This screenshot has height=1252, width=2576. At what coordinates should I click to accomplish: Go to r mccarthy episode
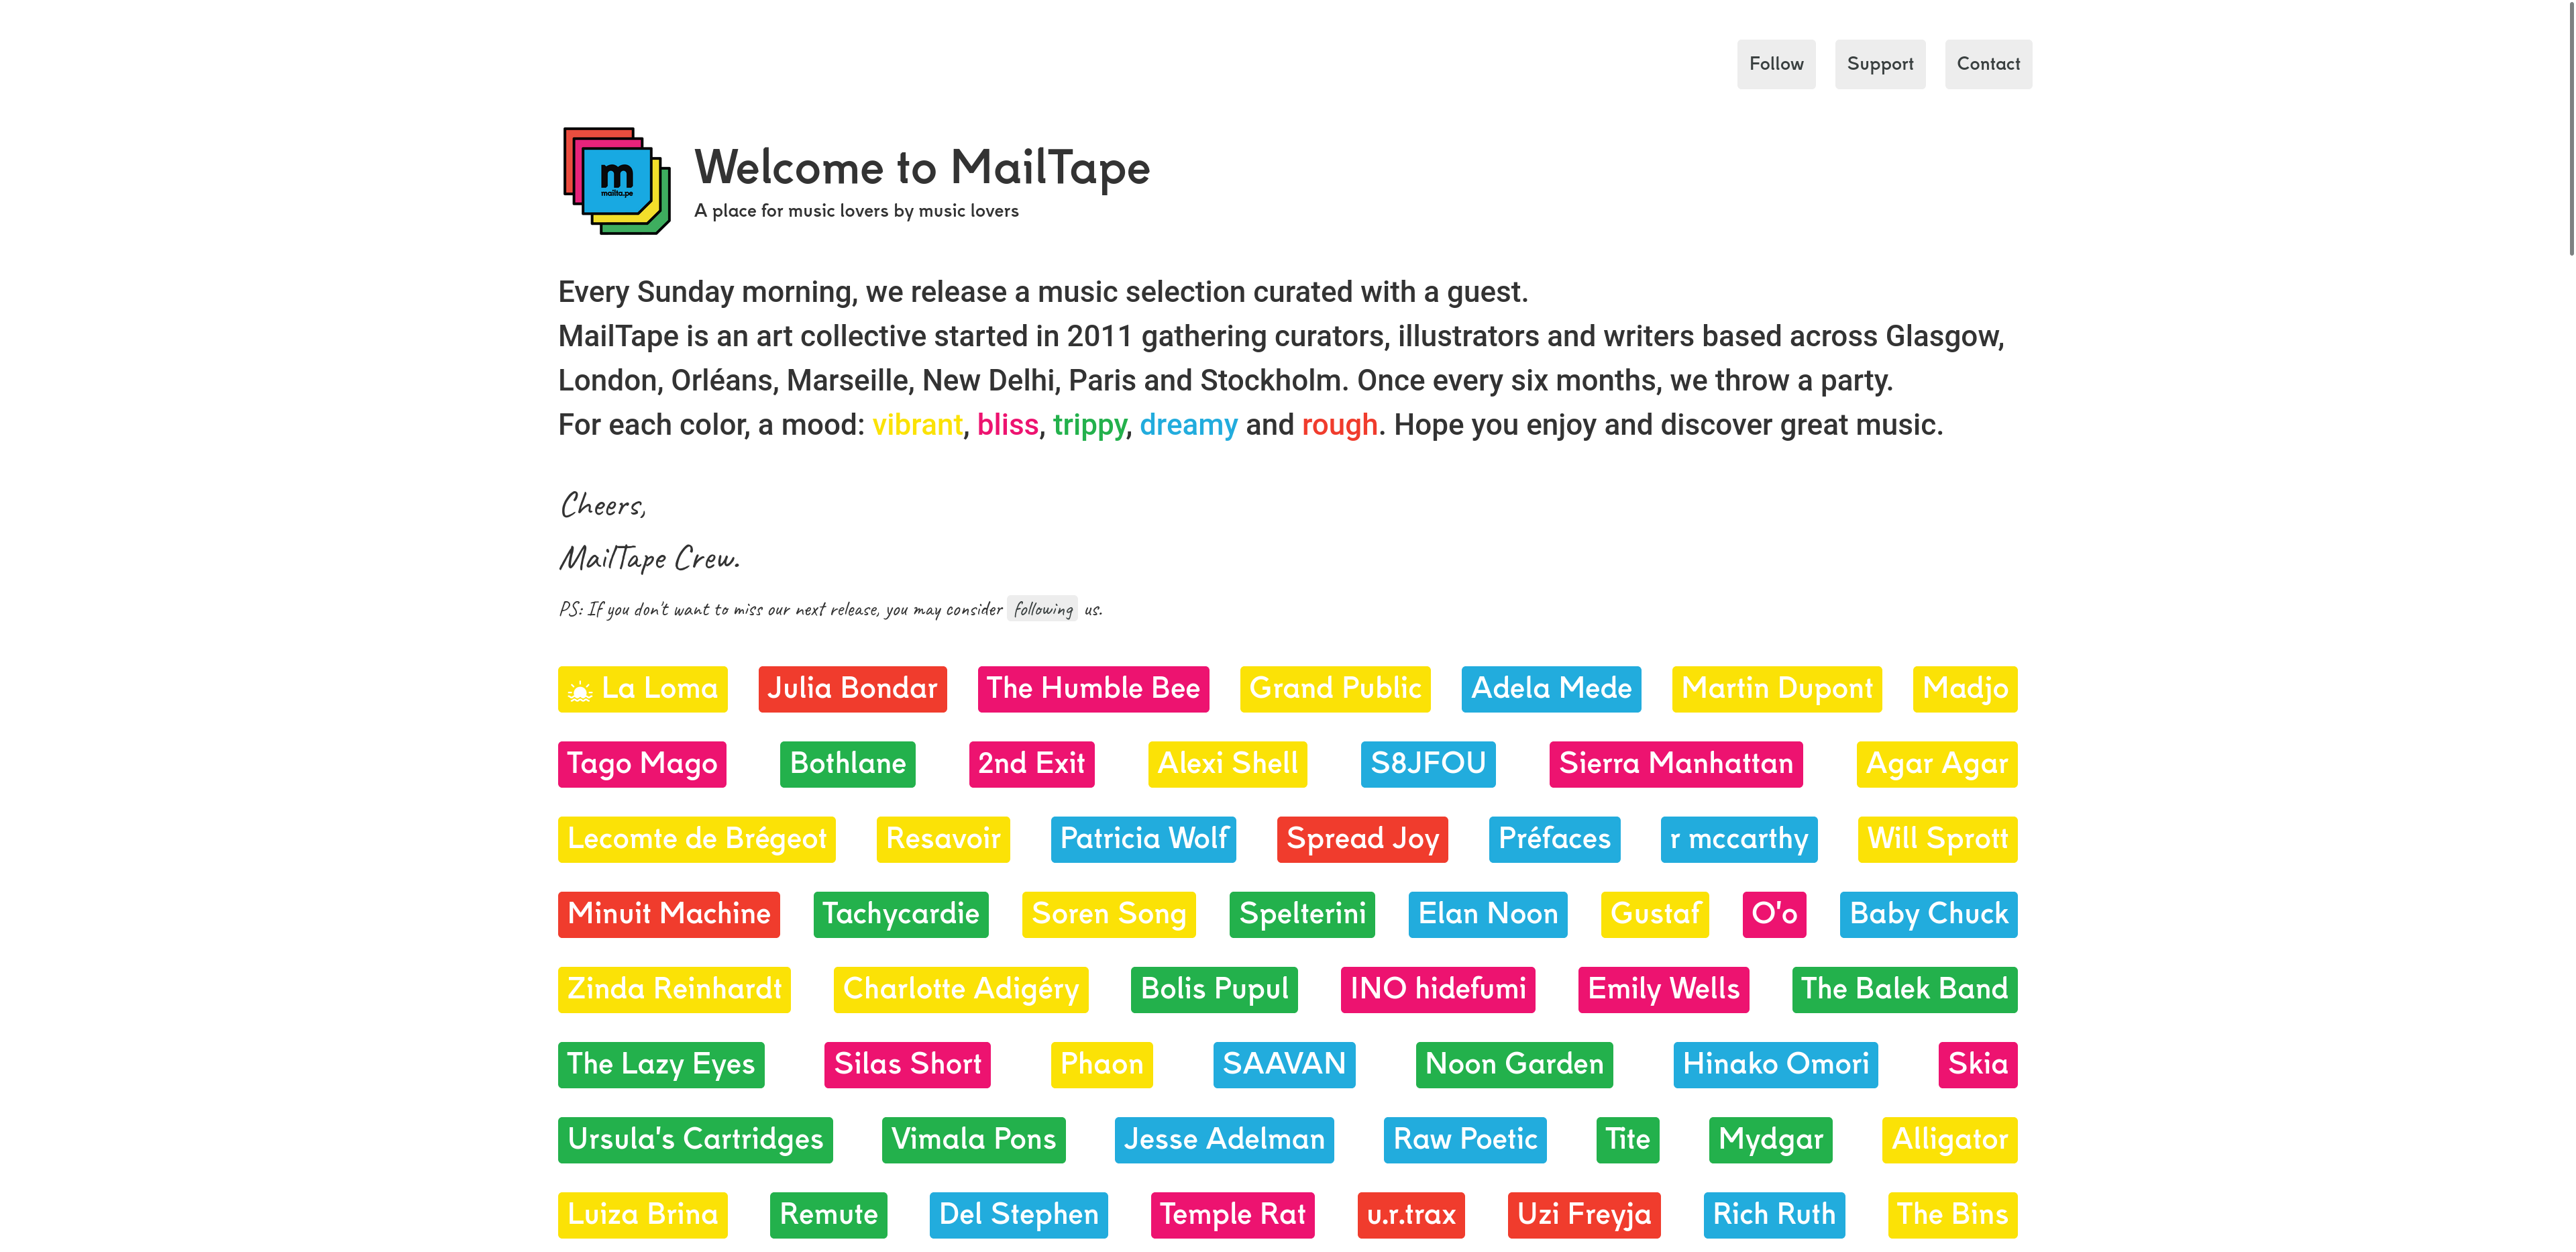pyautogui.click(x=1739, y=839)
